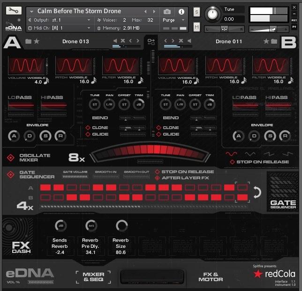Select triangle wave oscillator shape

pos(250,154)
